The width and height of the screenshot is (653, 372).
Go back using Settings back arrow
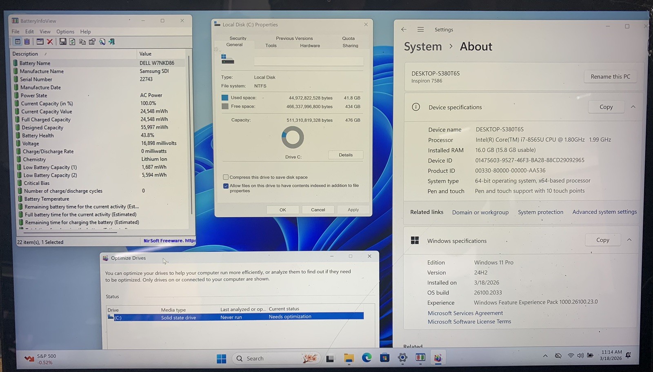404,29
